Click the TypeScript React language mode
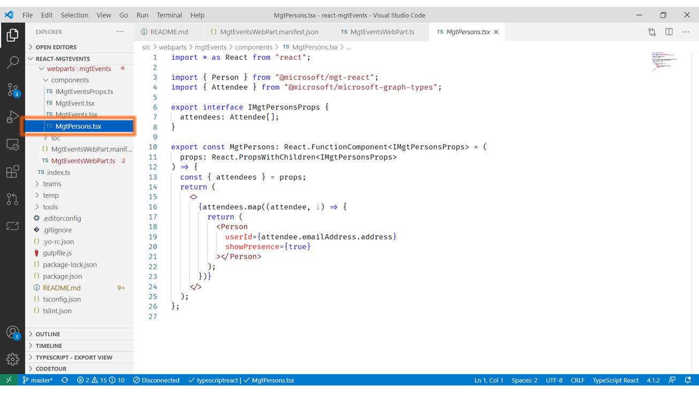Image resolution: width=699 pixels, height=393 pixels. pyautogui.click(x=616, y=380)
